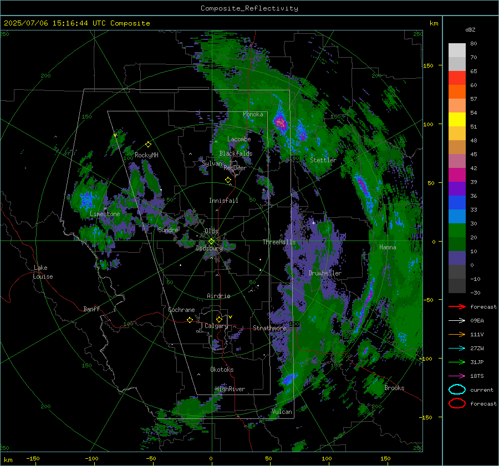Click the Lake Louise label
Screen dimensions: 499x466
(43, 272)
